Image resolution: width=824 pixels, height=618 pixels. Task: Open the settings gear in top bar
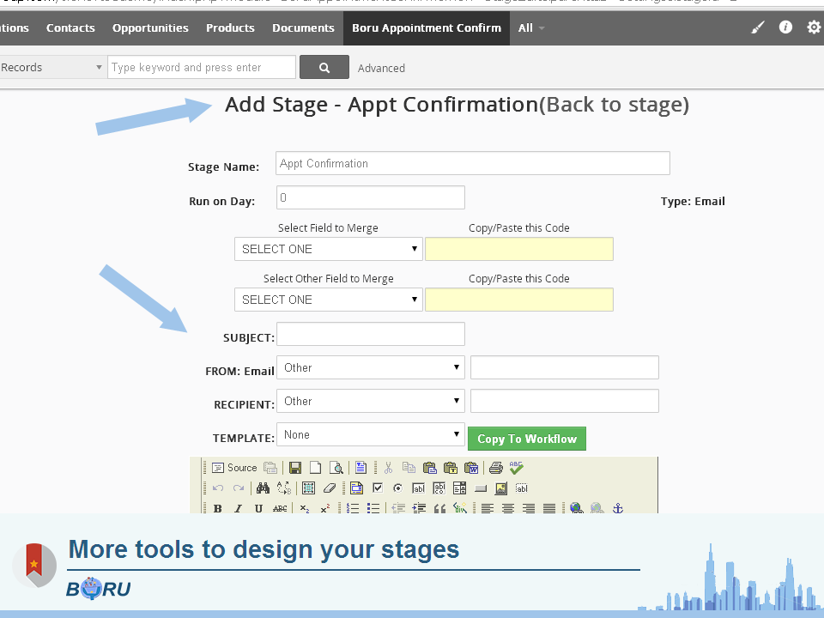[814, 27]
